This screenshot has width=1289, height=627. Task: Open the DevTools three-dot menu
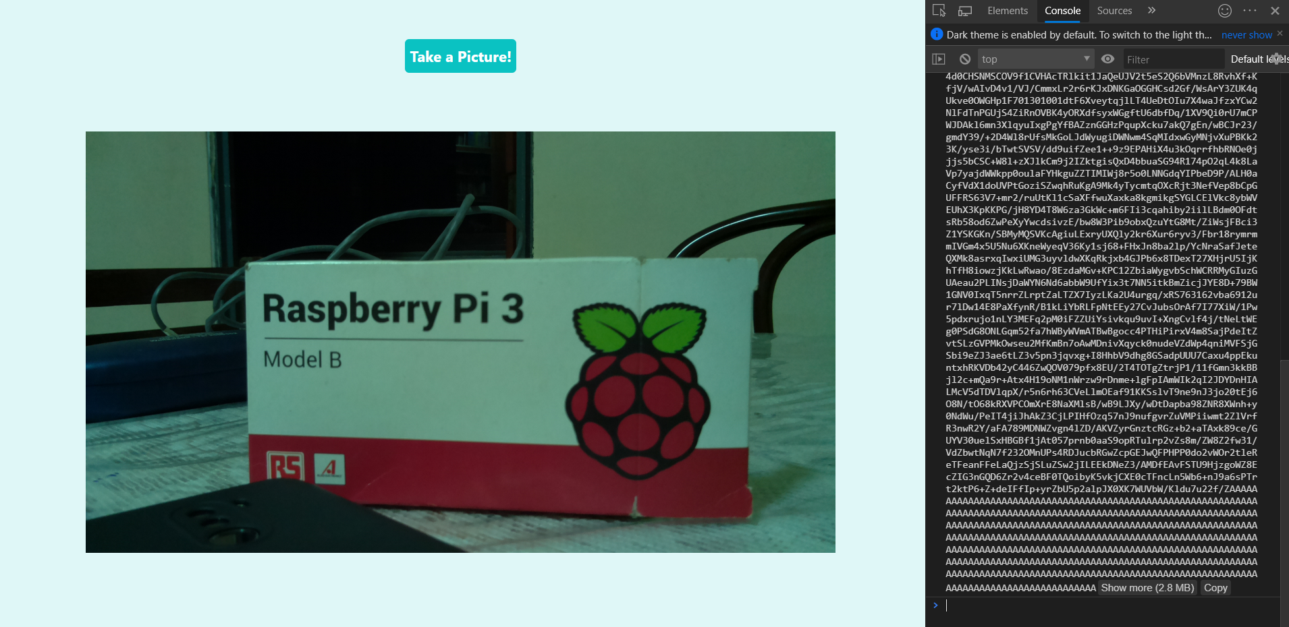pos(1250,11)
